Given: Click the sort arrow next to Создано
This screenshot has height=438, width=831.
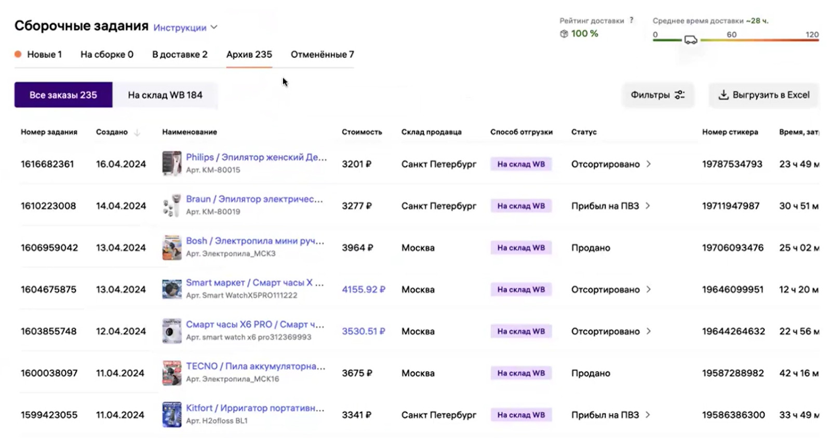Looking at the screenshot, I should coord(137,132).
